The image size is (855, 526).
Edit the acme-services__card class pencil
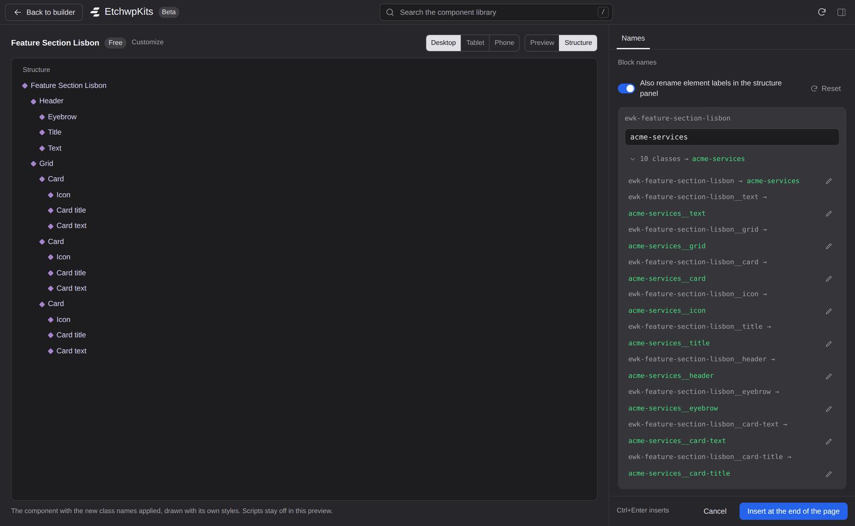[829, 279]
